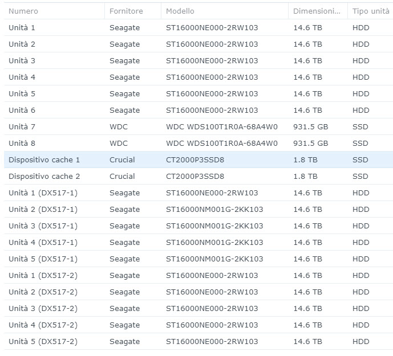Image resolution: width=393 pixels, height=356 pixels.
Task: Click model CT2000P3SSD8 of Dispositivo cache 2
Action: (x=195, y=176)
